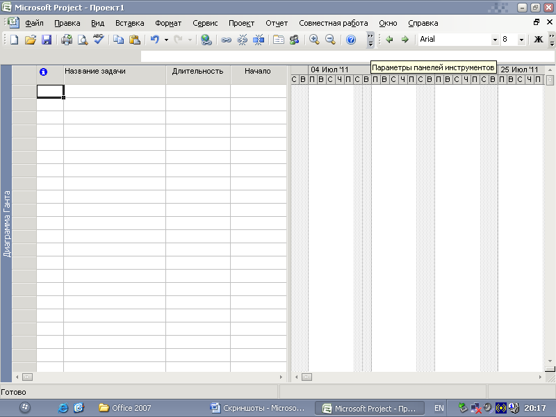Click the Gantt chart horizontal scrollbar thumb
Image resolution: width=556 pixels, height=417 pixels.
coord(306,377)
